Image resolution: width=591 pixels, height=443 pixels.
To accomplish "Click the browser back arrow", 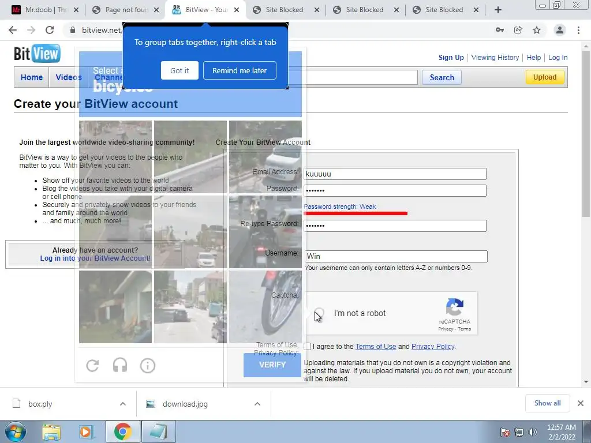I will [x=13, y=30].
